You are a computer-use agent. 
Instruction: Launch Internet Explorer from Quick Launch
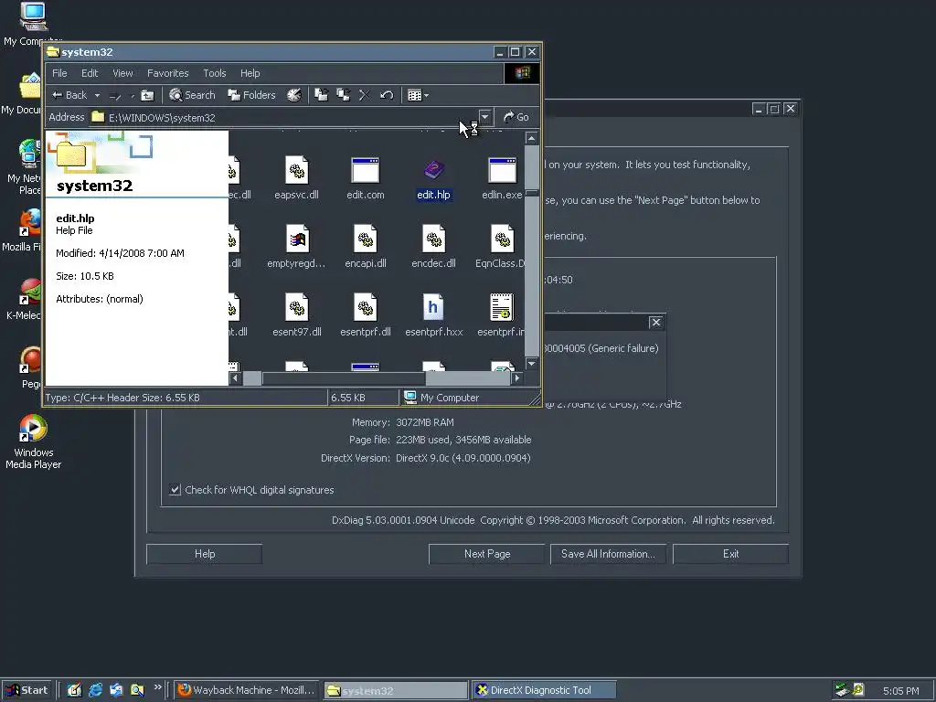pyautogui.click(x=95, y=690)
